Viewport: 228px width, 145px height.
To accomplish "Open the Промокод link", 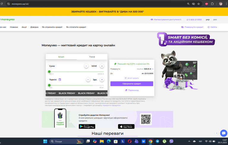I will pos(132,90).
